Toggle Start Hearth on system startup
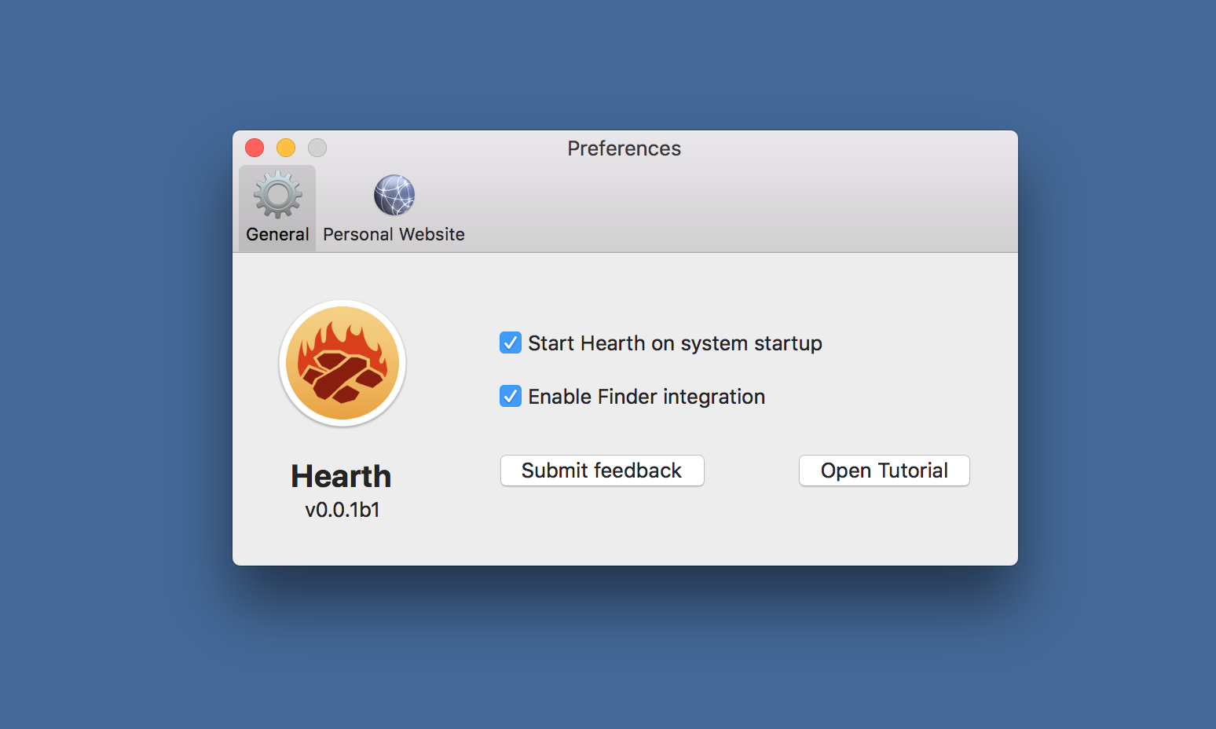This screenshot has width=1216, height=729. click(511, 343)
